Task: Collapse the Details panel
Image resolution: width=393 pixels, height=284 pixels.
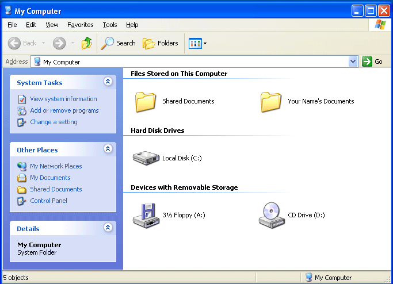Action: pyautogui.click(x=108, y=228)
